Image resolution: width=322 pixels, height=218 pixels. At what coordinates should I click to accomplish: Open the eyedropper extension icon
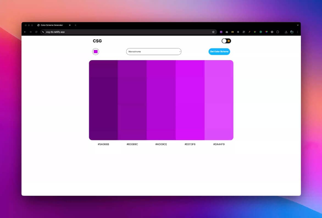[x=249, y=32]
